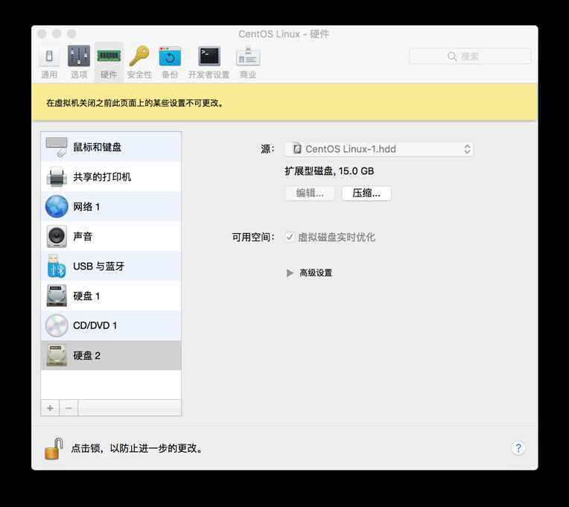This screenshot has width=569, height=507.
Task: Switch to the 开发者设置 tab label
Action: pos(209,74)
